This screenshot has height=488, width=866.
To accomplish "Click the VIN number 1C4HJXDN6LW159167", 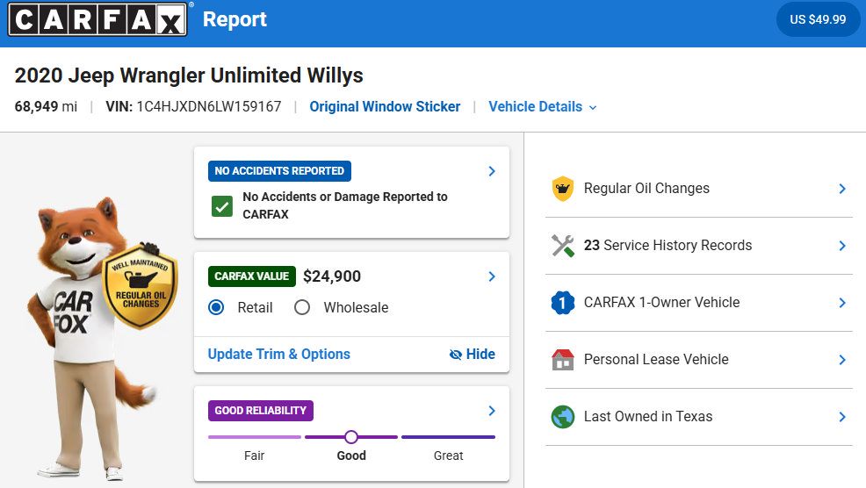I will click(209, 106).
